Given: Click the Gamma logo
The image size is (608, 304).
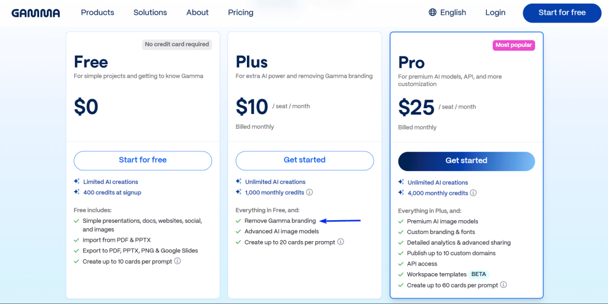Looking at the screenshot, I should 36,12.
